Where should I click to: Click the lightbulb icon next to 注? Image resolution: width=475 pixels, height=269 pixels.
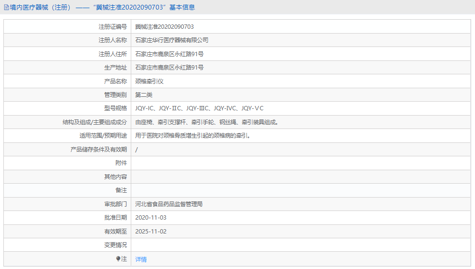pyautogui.click(x=118, y=259)
